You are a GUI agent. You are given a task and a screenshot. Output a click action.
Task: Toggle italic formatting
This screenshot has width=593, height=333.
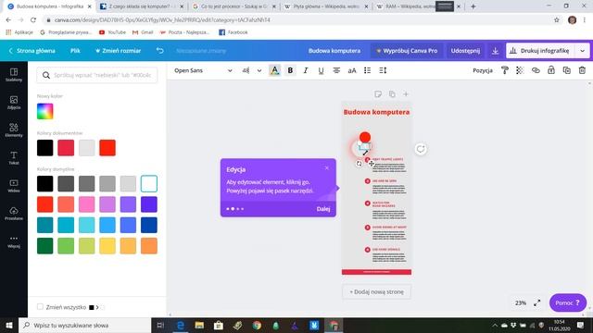tap(306, 70)
